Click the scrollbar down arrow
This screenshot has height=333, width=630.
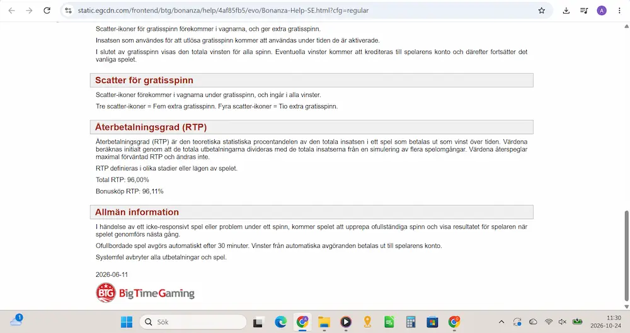pos(626,307)
